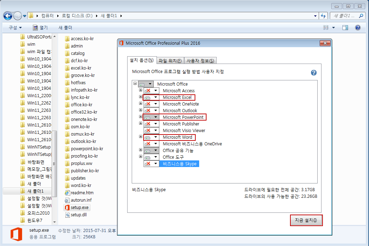Viewport: 369px width, 246px height.
Task: Select wim folder in the navigation pane
Action: pos(28,44)
